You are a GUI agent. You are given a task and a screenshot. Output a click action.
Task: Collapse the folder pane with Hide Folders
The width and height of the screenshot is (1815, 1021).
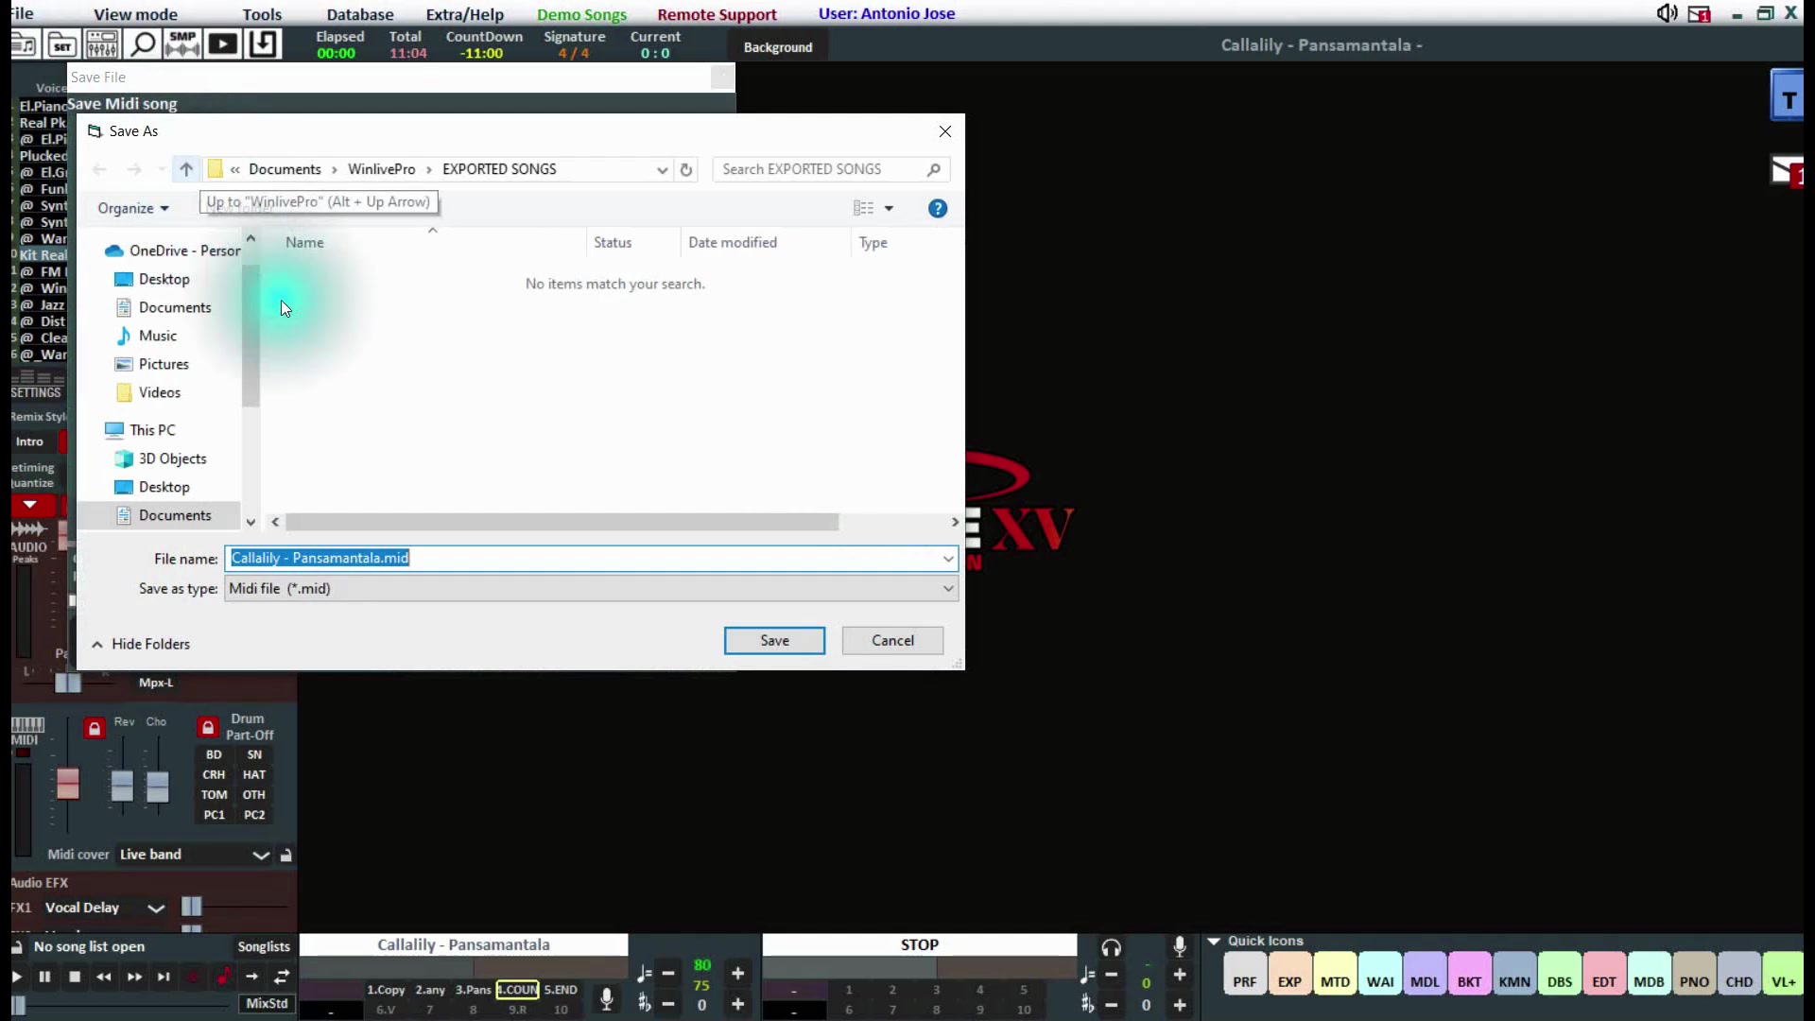(141, 645)
